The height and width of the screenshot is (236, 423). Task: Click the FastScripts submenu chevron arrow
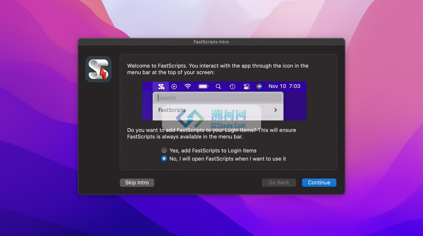pyautogui.click(x=276, y=110)
